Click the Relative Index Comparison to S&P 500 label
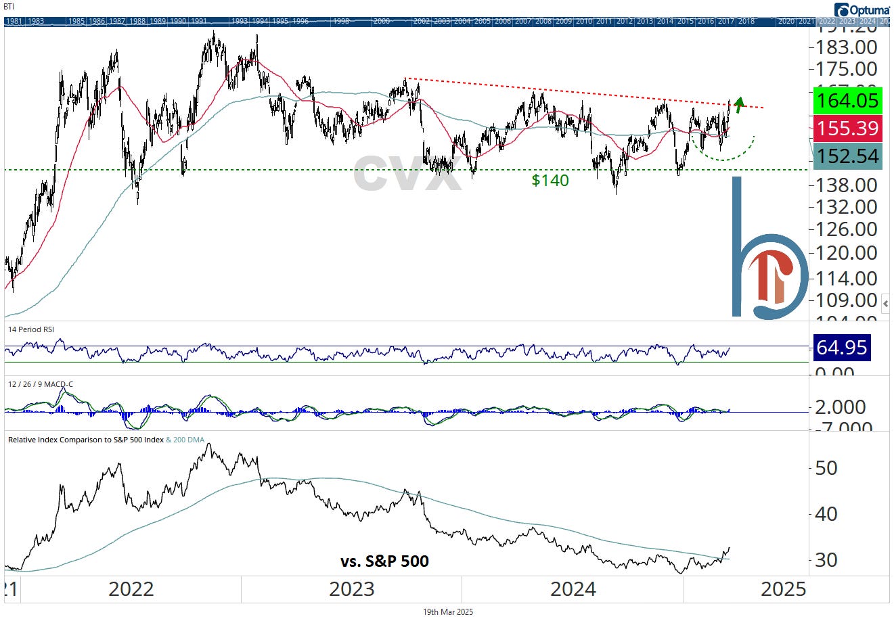 coord(85,440)
